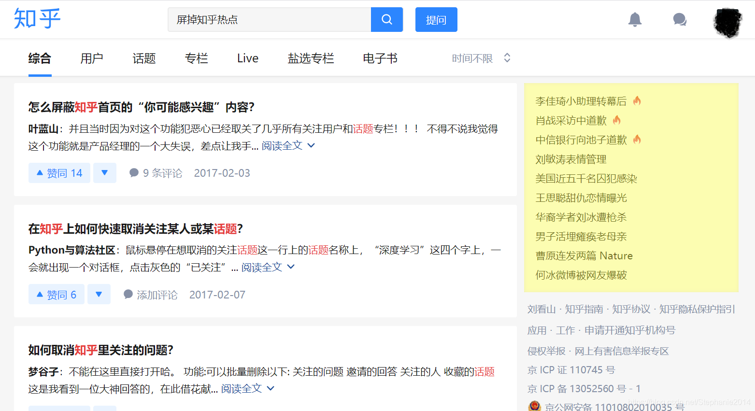Expand 阅读全文 in 叶蓝山's answer
Viewport: 755px width, 411px height.
(288, 146)
